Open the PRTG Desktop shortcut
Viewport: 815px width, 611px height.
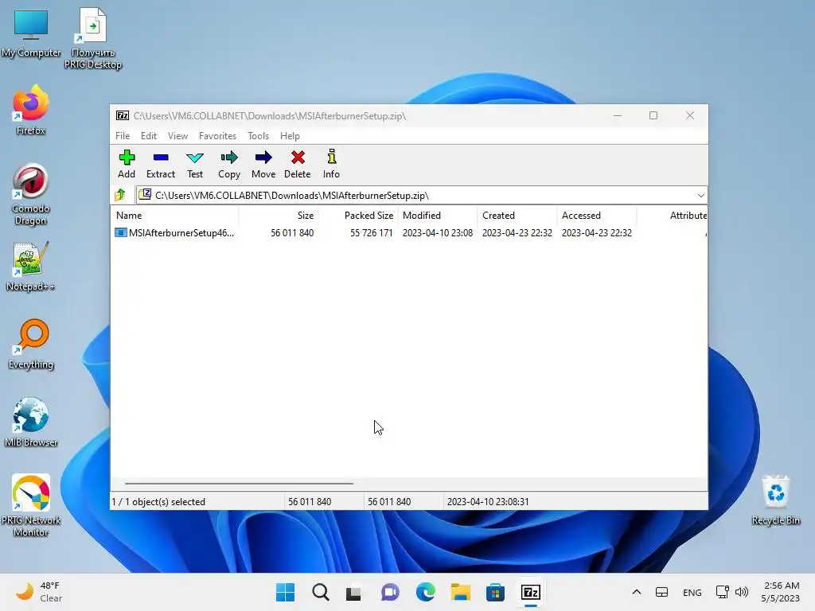point(92,38)
